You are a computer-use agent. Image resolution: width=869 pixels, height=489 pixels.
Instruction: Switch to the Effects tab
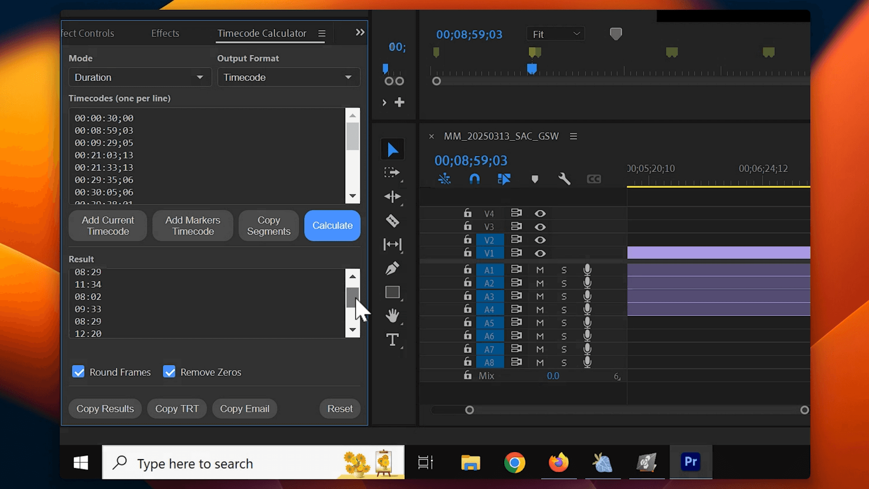tap(165, 33)
